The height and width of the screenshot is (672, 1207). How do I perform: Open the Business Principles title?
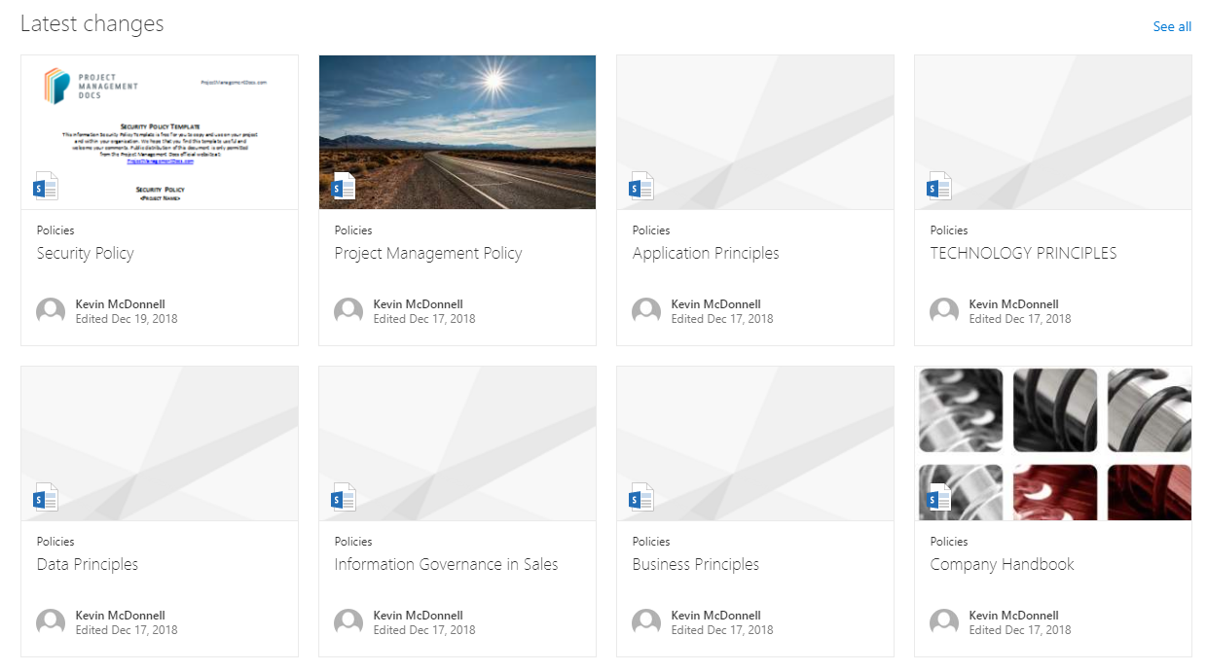[x=695, y=565]
